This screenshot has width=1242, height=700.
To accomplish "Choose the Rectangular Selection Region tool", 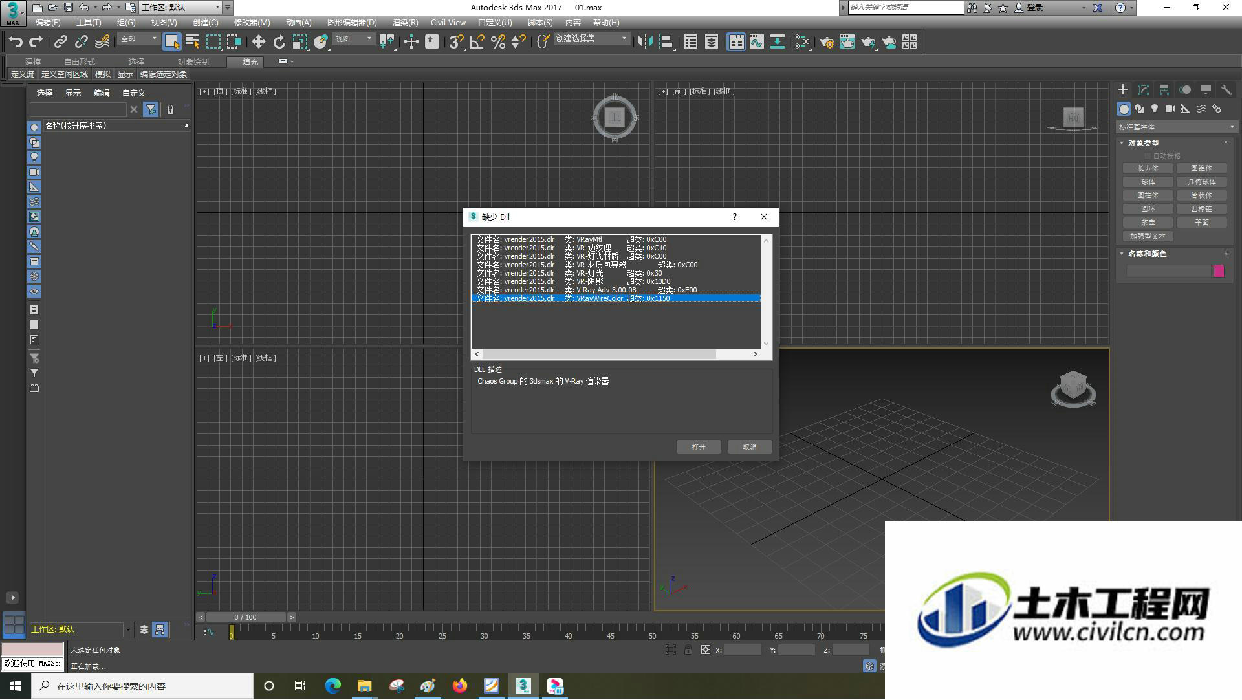I will (x=213, y=42).
